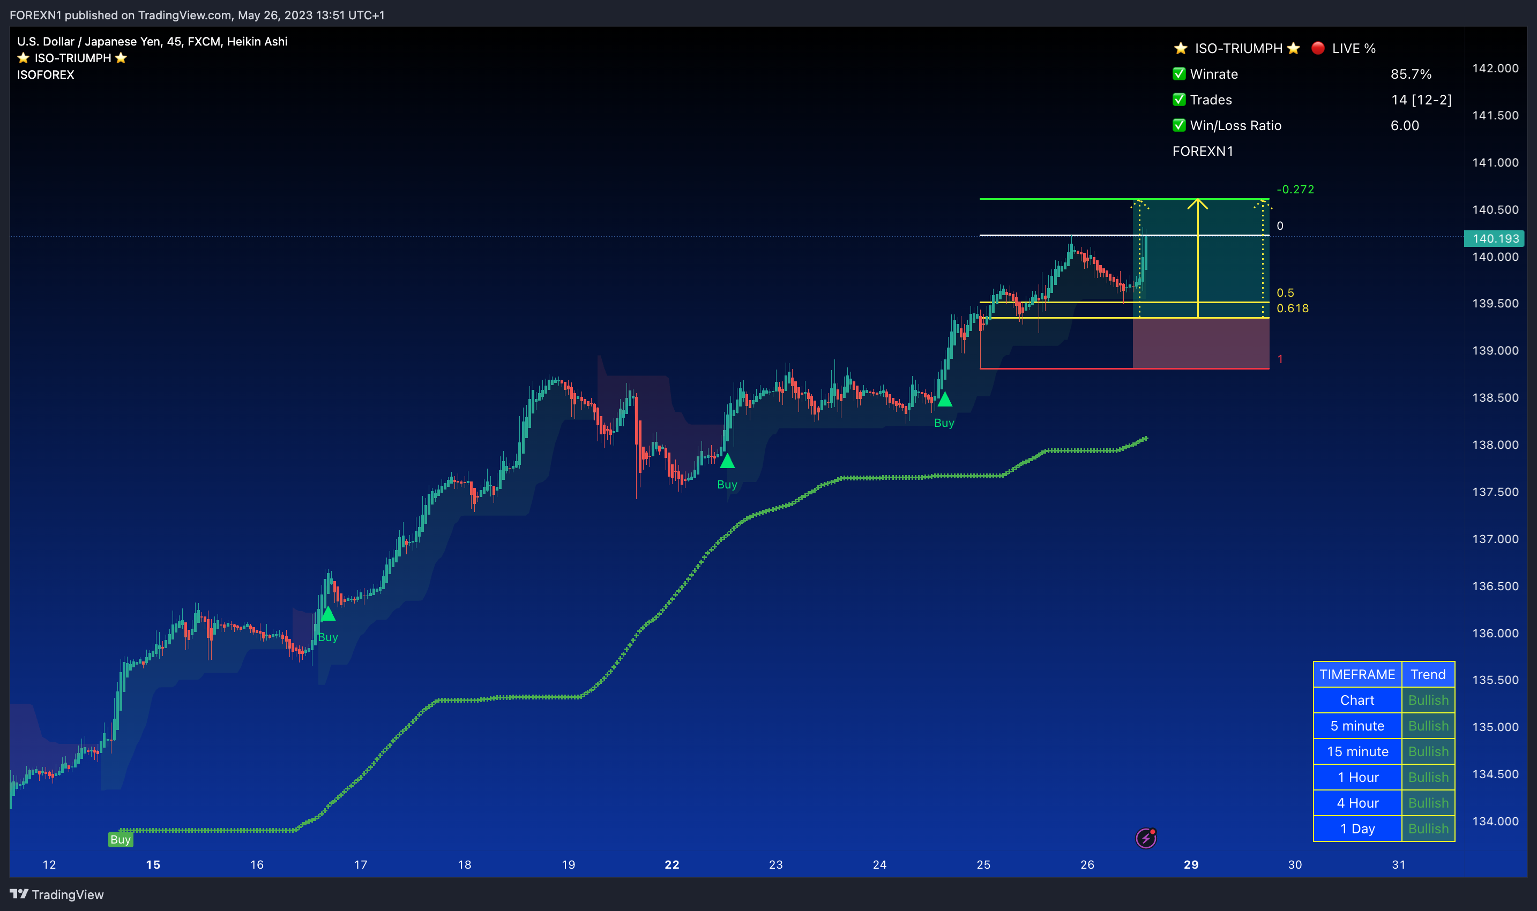Click the green checkmark beside Winrate
The image size is (1537, 911).
1179,74
